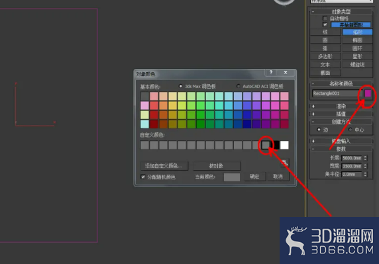The width and height of the screenshot is (379, 264).
Task: Select the 圆环 shape button
Action: (x=357, y=48)
